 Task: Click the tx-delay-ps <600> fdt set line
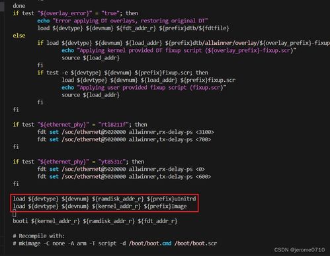pos(124,177)
